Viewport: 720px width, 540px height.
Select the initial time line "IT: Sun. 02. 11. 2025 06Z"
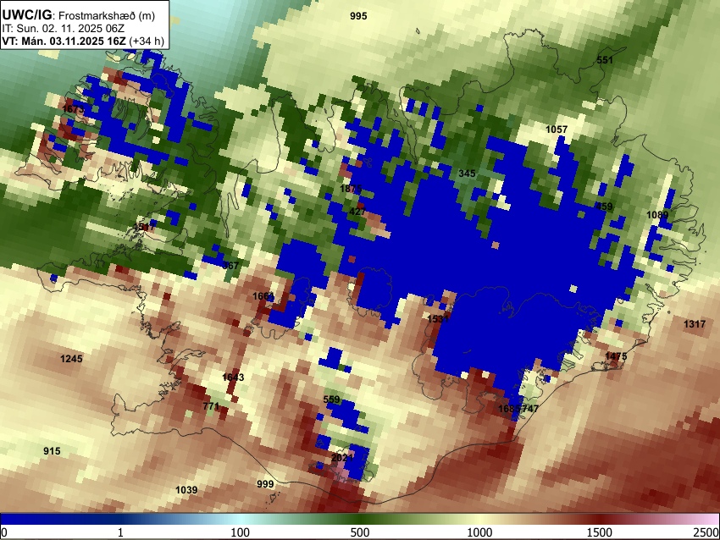[x=63, y=29]
